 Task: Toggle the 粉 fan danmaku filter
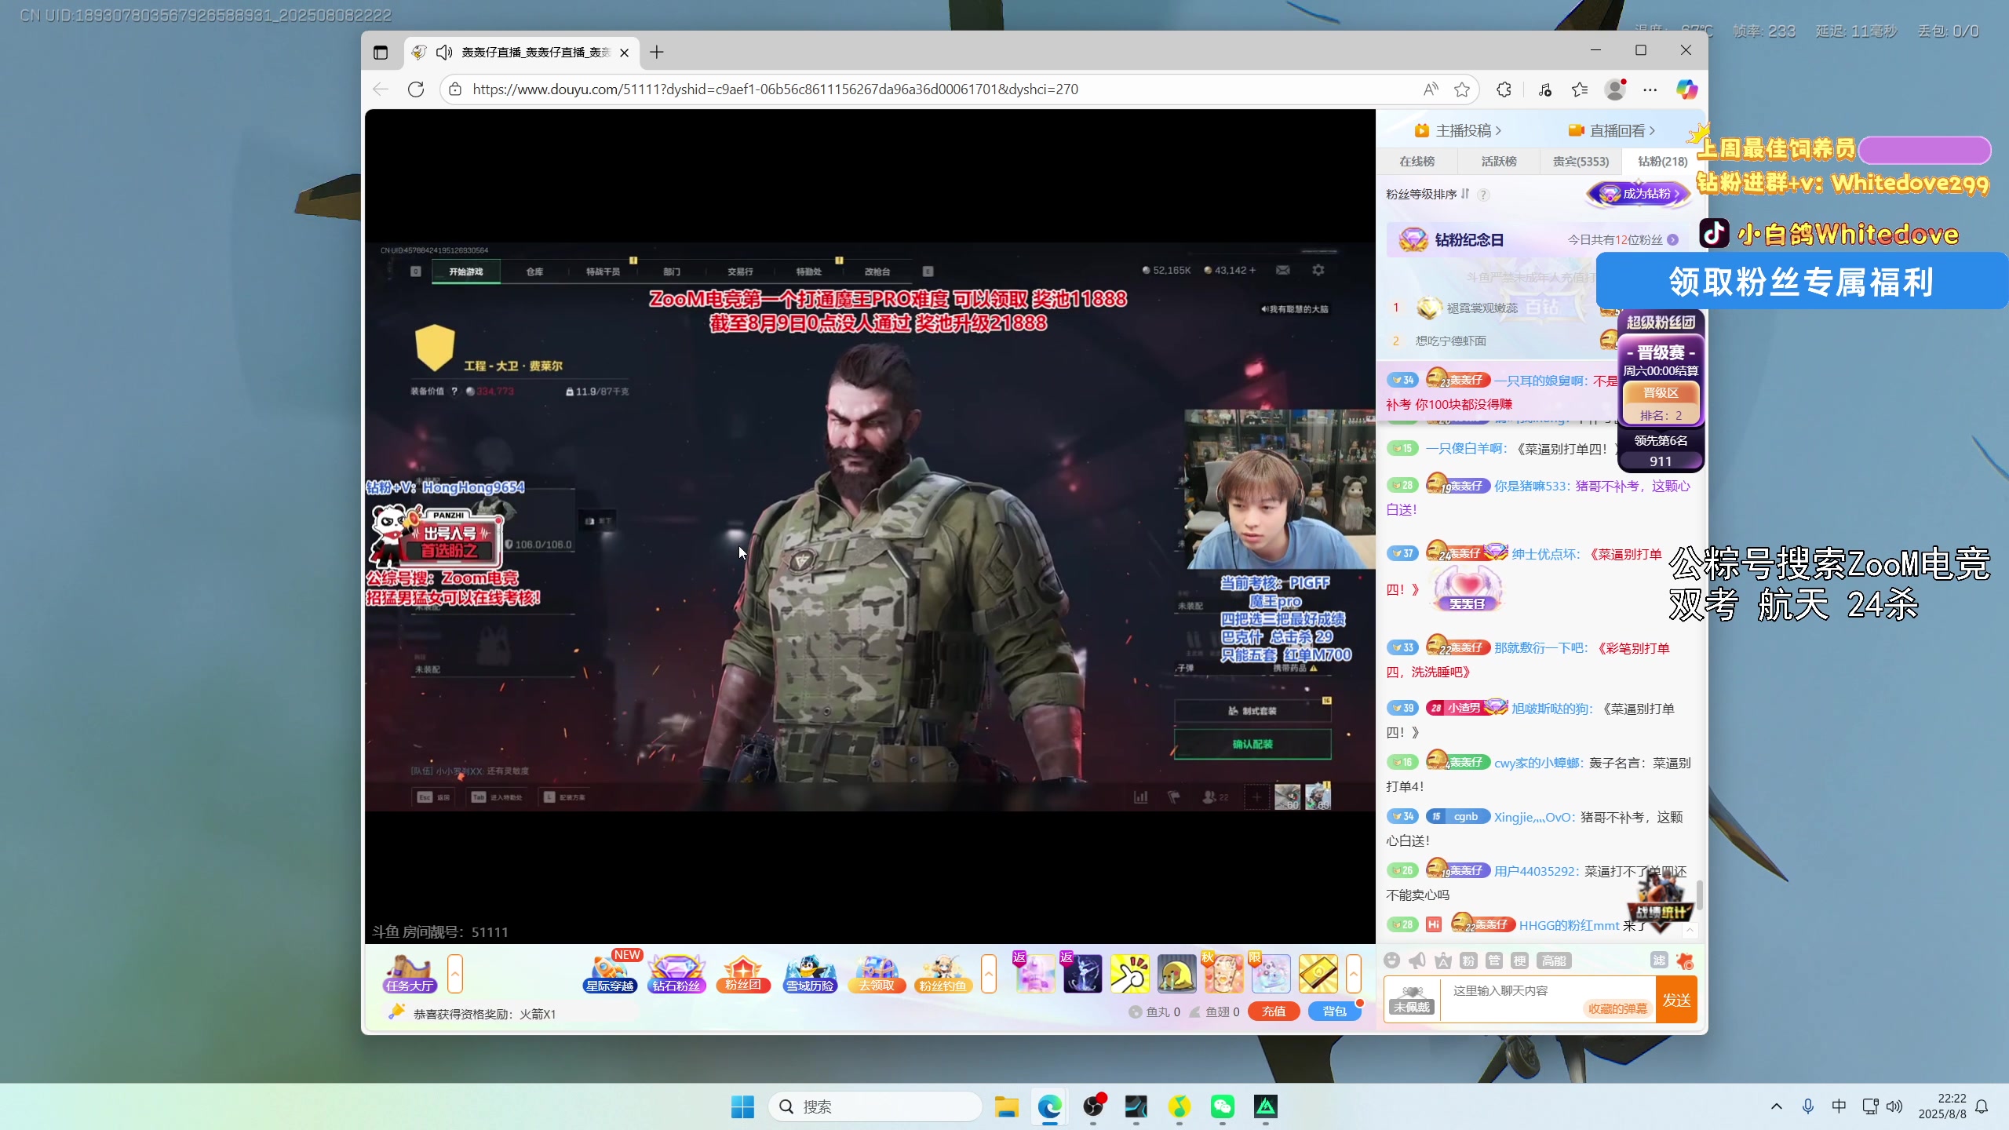coord(1468,960)
